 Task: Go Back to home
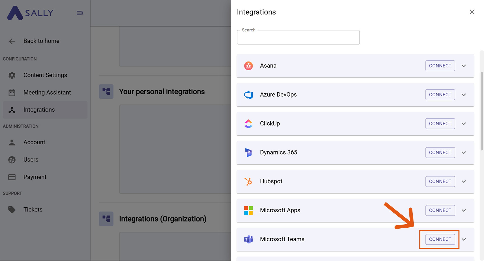(45, 41)
